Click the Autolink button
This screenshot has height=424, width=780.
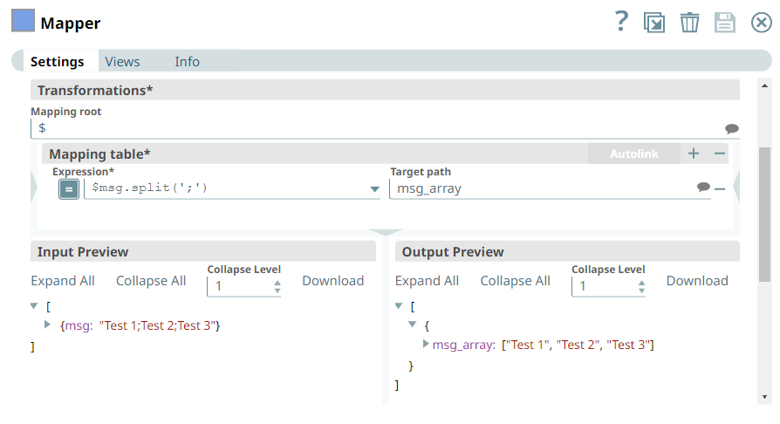click(x=633, y=154)
